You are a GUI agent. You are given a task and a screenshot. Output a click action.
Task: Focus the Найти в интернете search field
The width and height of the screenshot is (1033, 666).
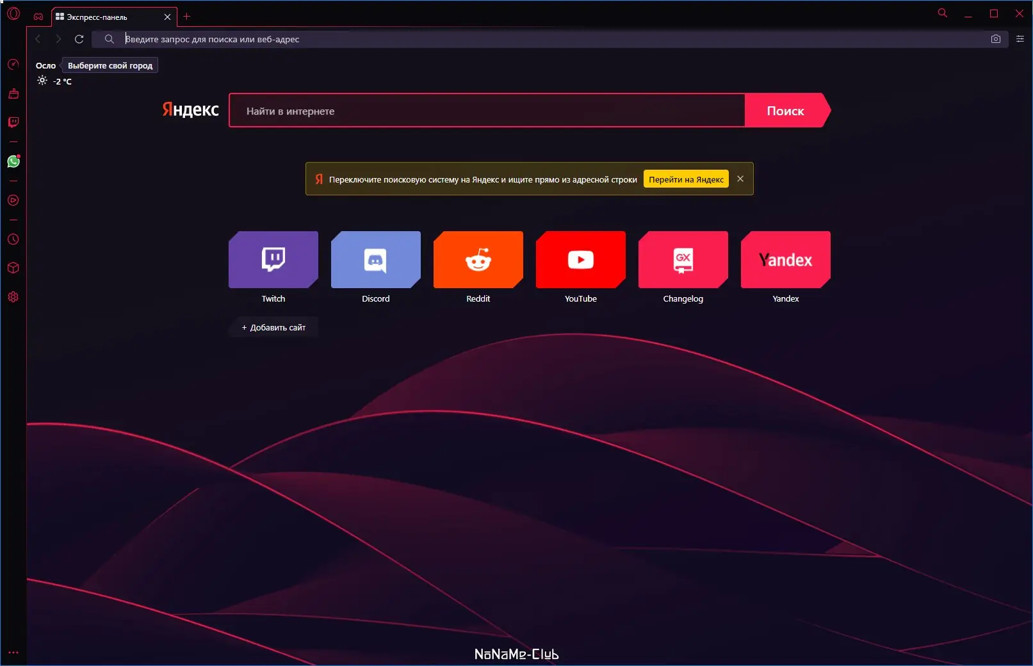487,111
